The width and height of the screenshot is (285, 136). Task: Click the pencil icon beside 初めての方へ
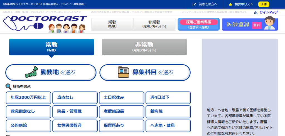194,4
